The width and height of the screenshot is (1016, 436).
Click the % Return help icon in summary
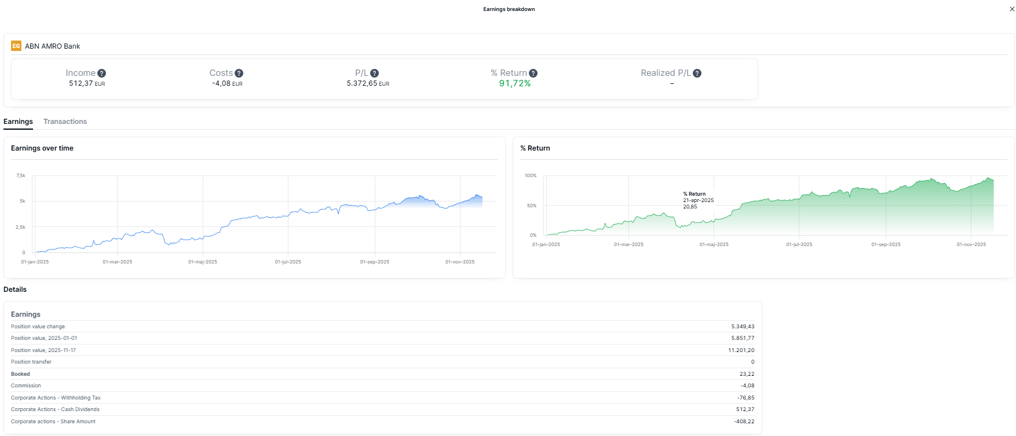[x=533, y=74]
